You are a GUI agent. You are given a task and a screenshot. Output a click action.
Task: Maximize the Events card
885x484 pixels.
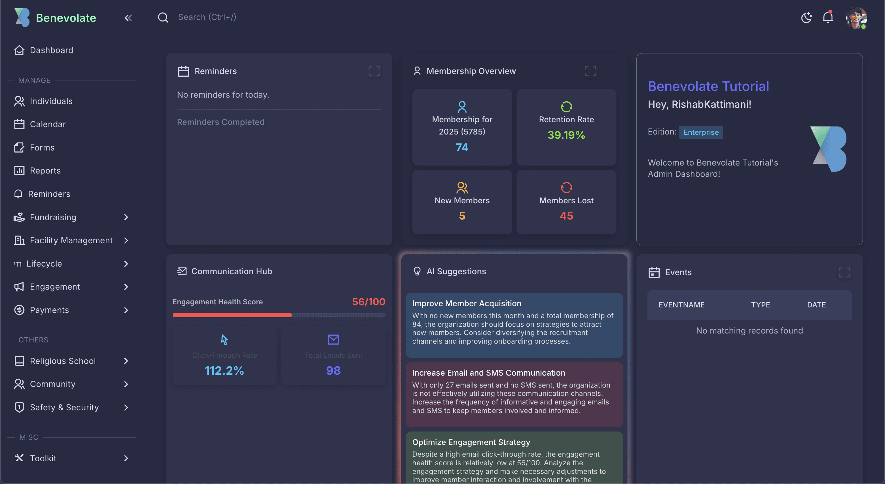tap(844, 272)
